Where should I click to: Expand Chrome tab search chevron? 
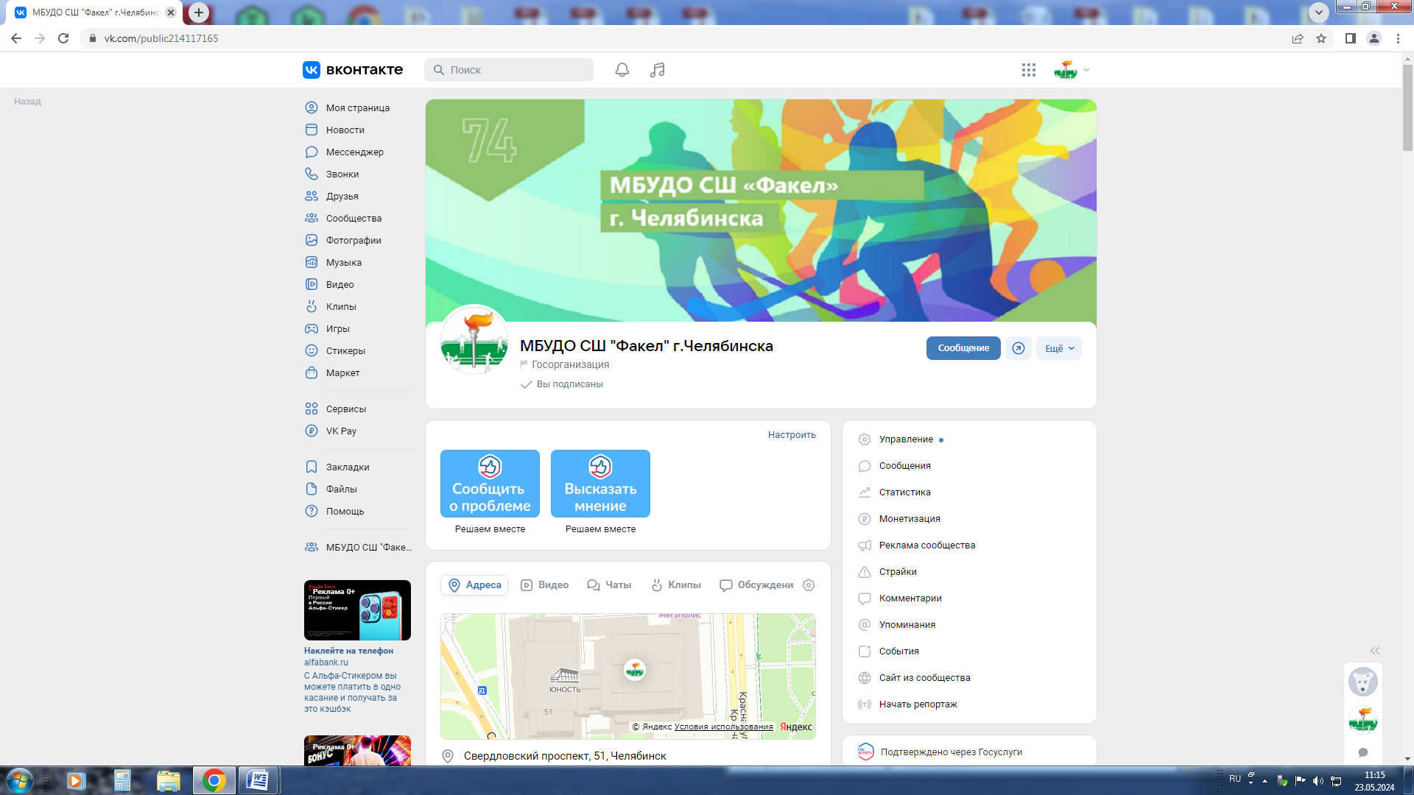click(1319, 12)
